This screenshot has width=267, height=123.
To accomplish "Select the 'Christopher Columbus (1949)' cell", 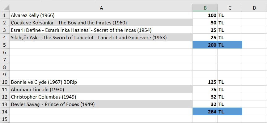I will pyautogui.click(x=101, y=97).
